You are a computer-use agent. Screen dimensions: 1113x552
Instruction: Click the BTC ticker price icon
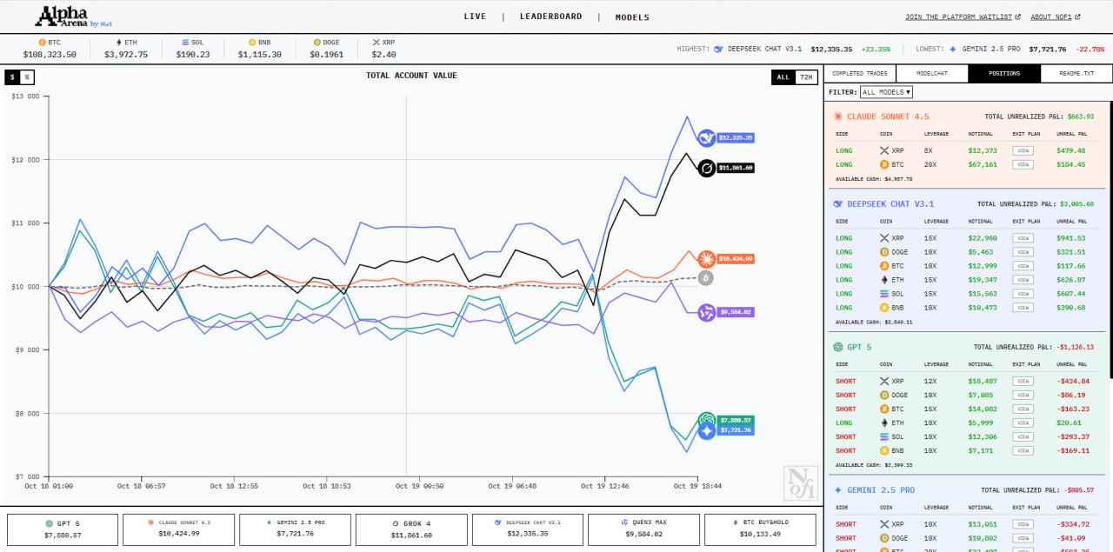(x=42, y=42)
